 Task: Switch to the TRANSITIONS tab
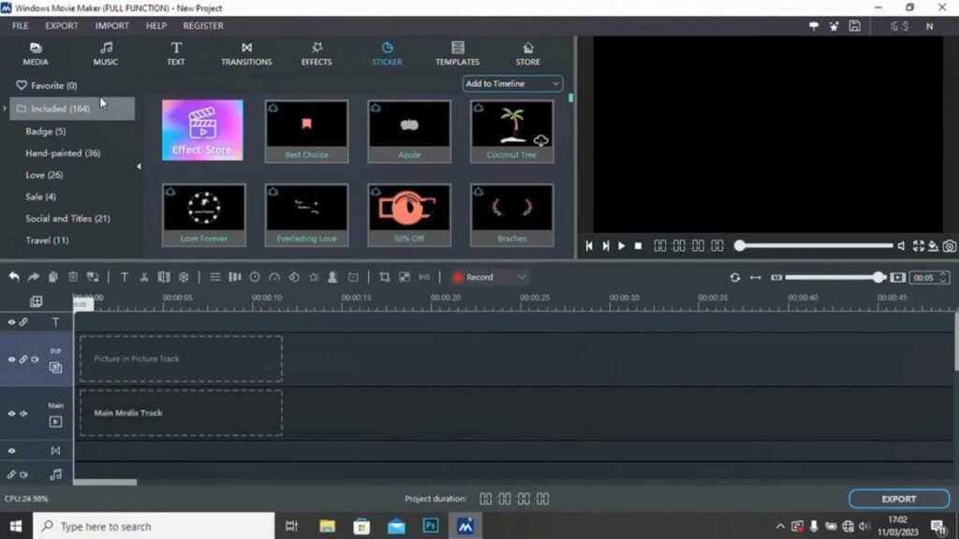[246, 53]
